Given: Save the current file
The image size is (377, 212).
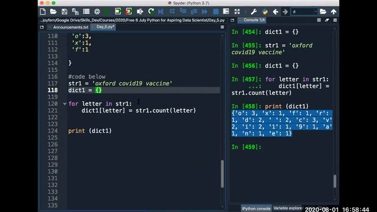Looking at the screenshot, I should 64,12.
